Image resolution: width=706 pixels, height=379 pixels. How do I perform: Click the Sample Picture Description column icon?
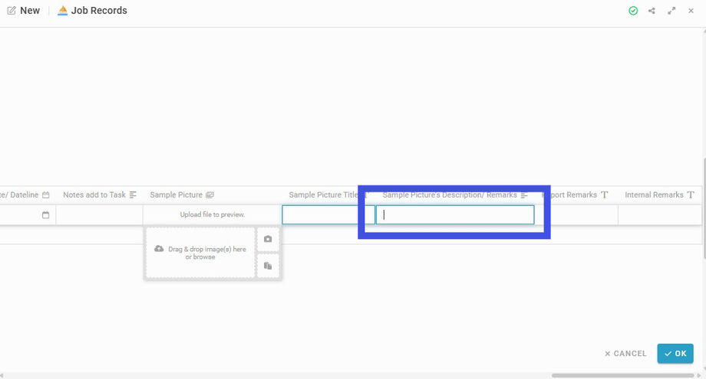coord(524,195)
